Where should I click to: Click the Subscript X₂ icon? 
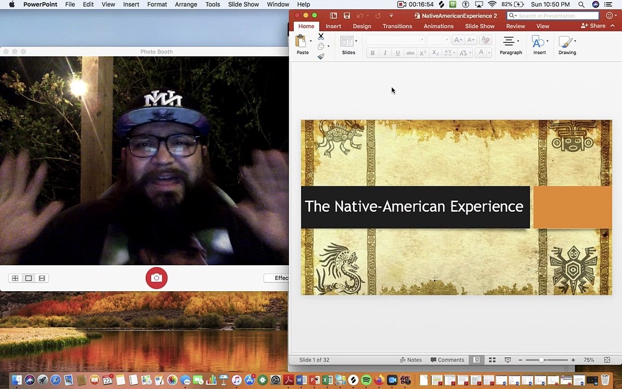click(436, 53)
